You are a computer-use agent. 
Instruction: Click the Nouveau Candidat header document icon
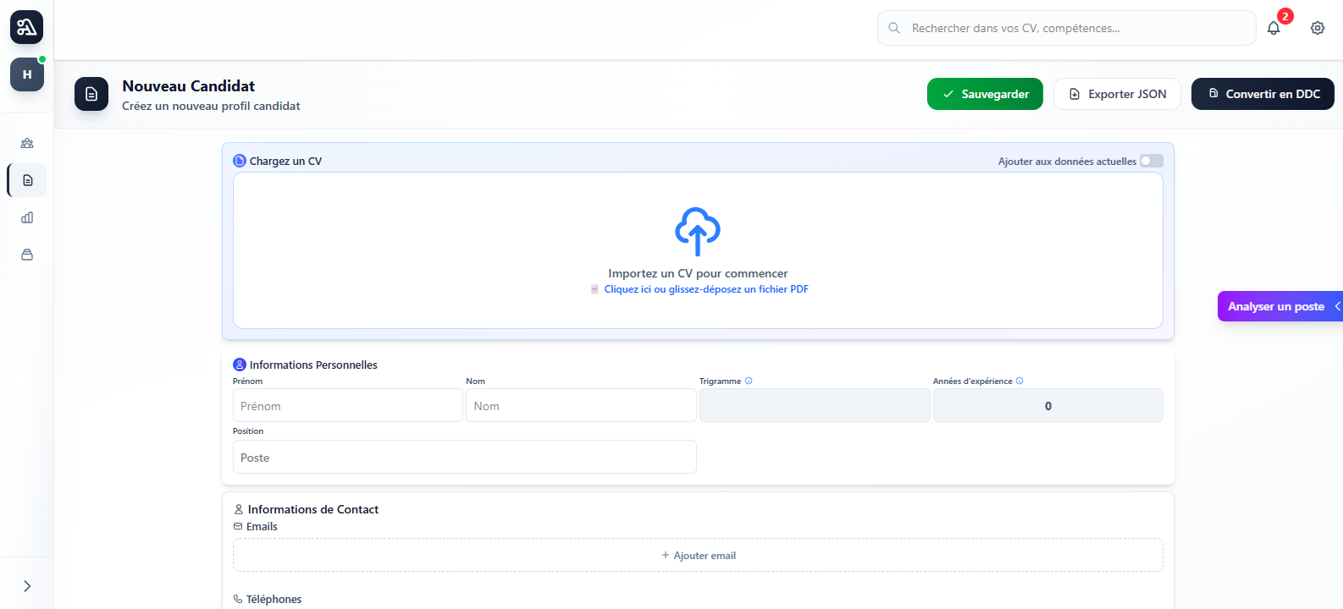(x=91, y=94)
